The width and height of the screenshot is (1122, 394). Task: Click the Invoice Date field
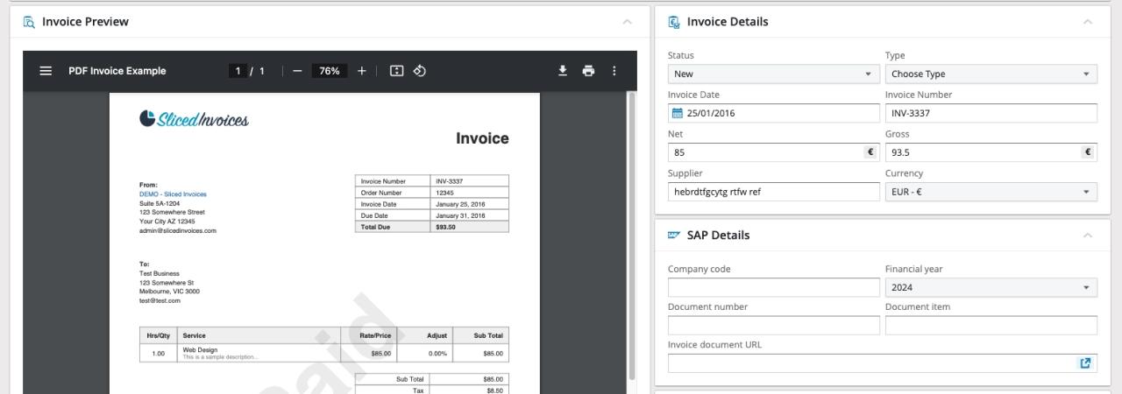[x=774, y=113]
